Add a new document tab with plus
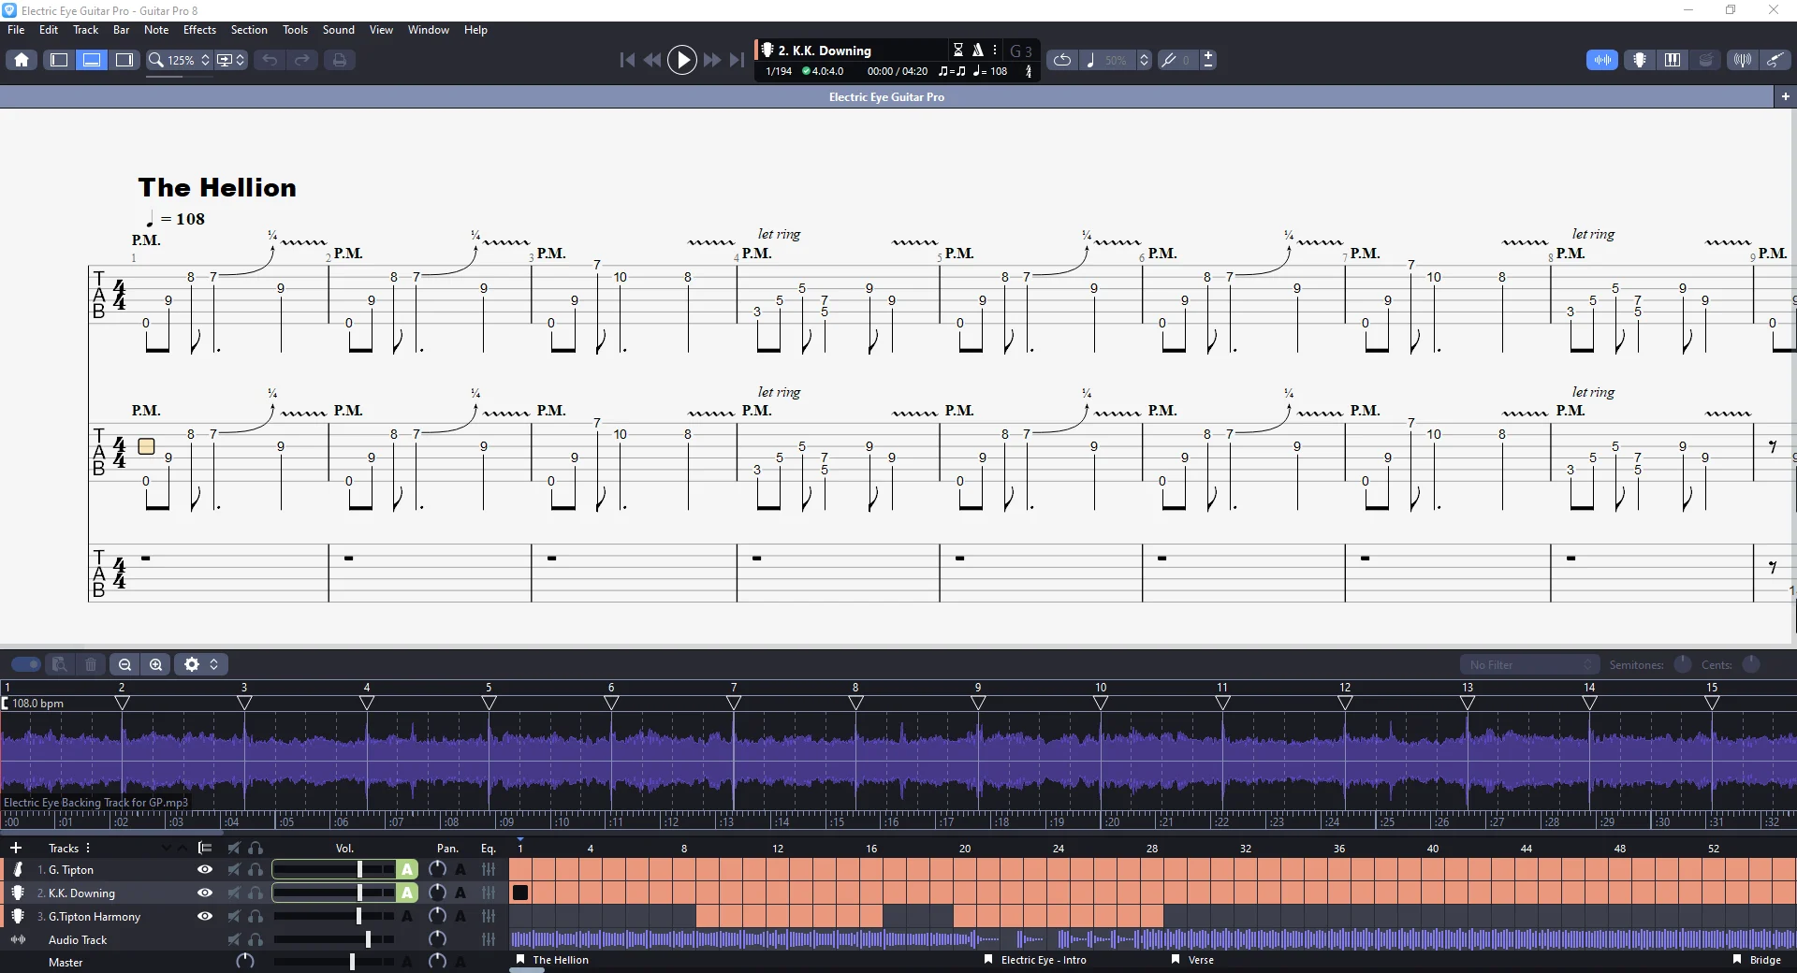This screenshot has width=1797, height=973. coord(1785,96)
